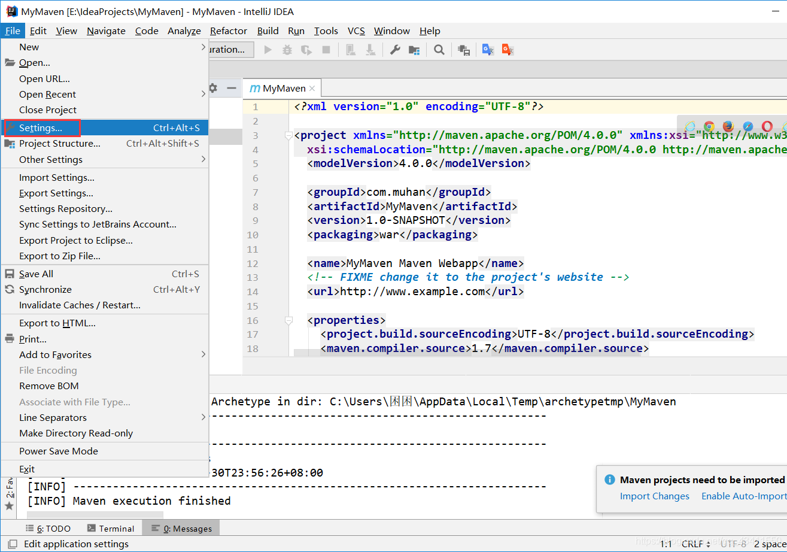The height and width of the screenshot is (552, 787).
Task: Open the Edit menu
Action: [38, 31]
